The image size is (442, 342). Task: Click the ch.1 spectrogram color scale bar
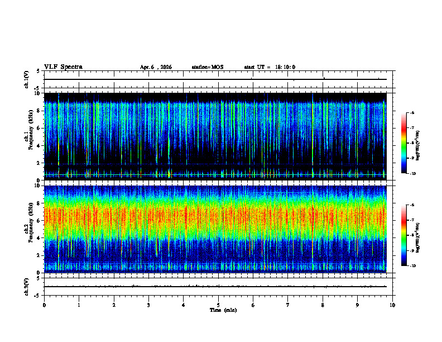[x=403, y=143]
